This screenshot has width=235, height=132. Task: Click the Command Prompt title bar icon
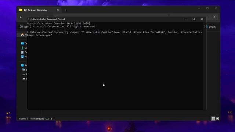tap(30, 19)
